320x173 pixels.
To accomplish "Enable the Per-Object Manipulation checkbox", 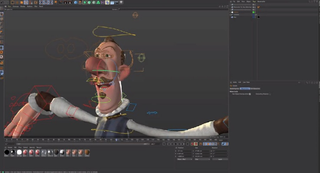I will 250,94.
